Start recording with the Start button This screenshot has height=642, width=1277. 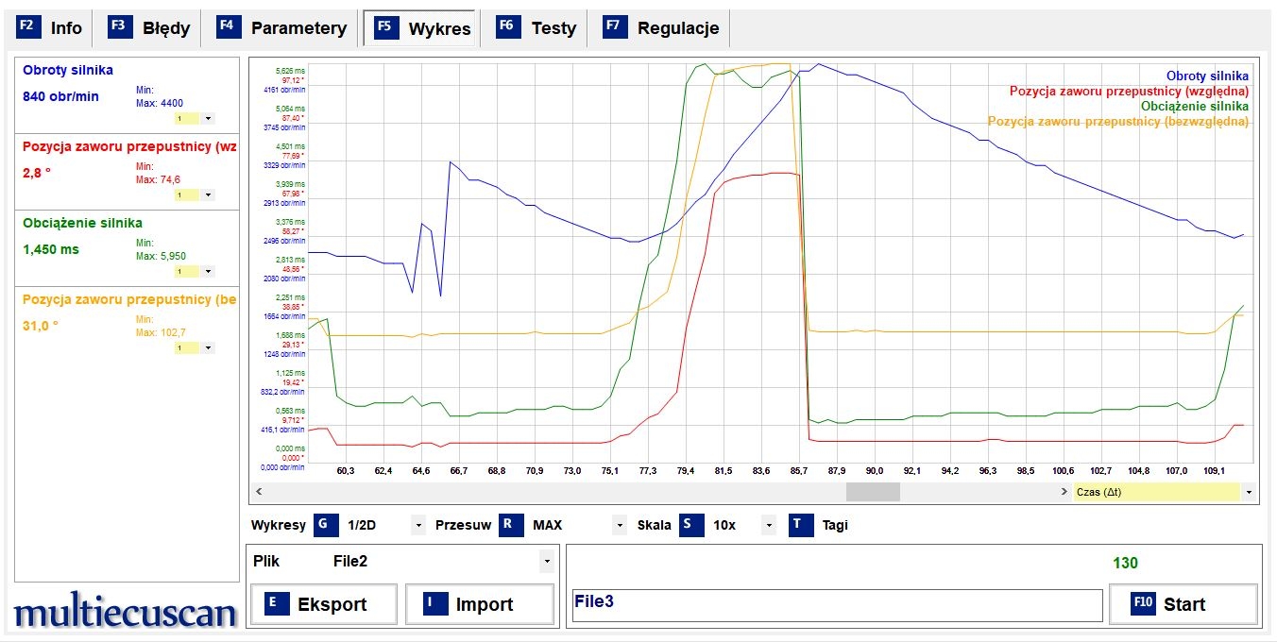1183,604
